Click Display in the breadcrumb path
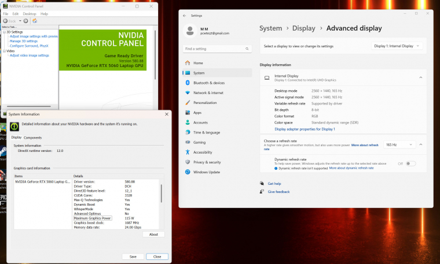 (303, 28)
